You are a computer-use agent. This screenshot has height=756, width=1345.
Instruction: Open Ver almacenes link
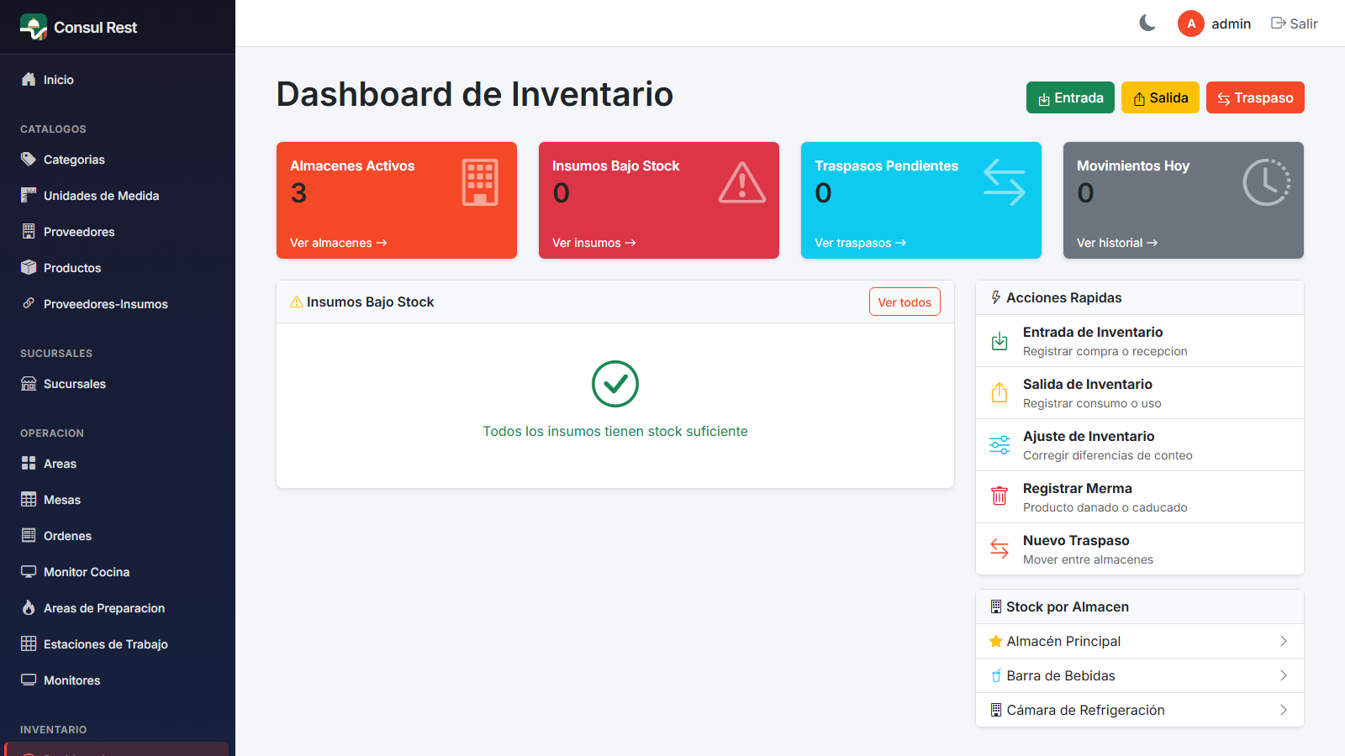(339, 243)
